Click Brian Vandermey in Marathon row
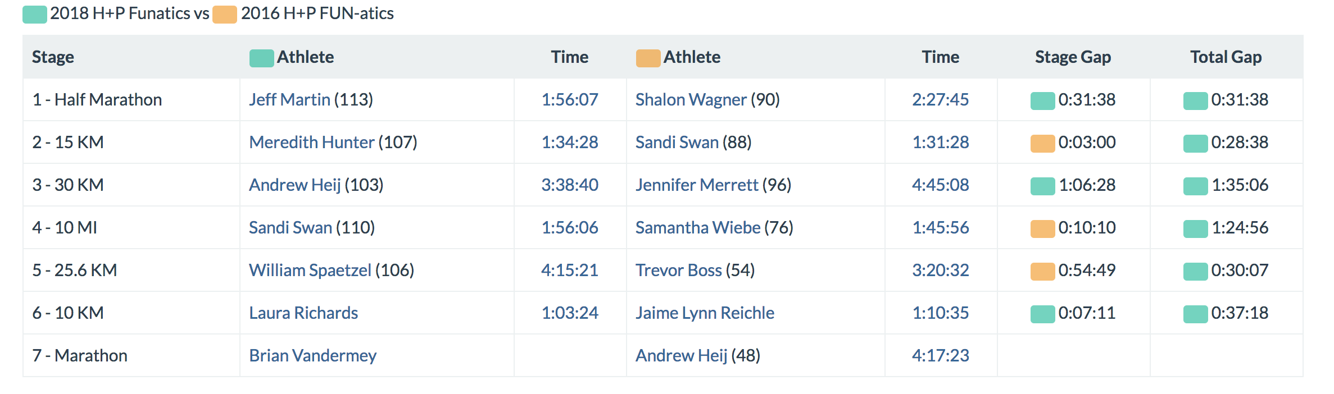1334x394 pixels. (x=312, y=356)
